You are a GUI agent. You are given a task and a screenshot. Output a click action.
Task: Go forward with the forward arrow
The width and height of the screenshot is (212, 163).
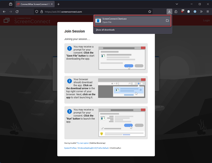click(11, 12)
